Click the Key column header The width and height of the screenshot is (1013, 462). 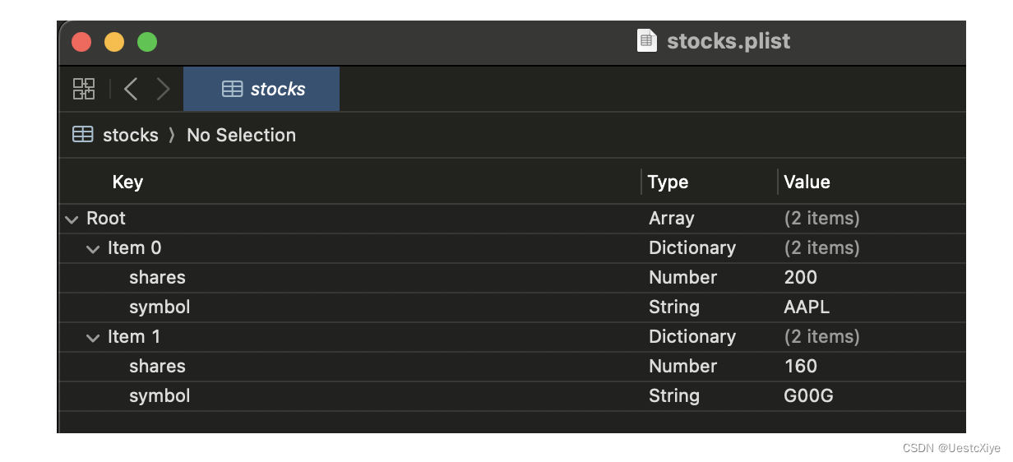coord(127,182)
